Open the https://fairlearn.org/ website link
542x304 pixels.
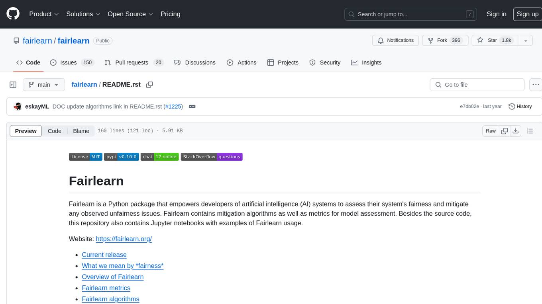(x=124, y=239)
